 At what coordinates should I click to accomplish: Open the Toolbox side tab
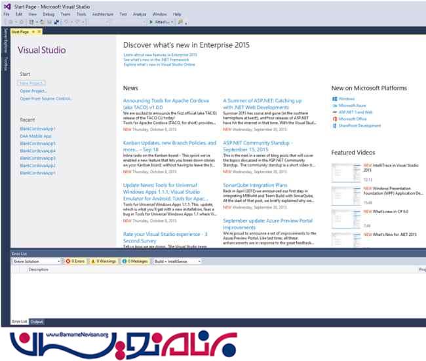tap(5, 64)
